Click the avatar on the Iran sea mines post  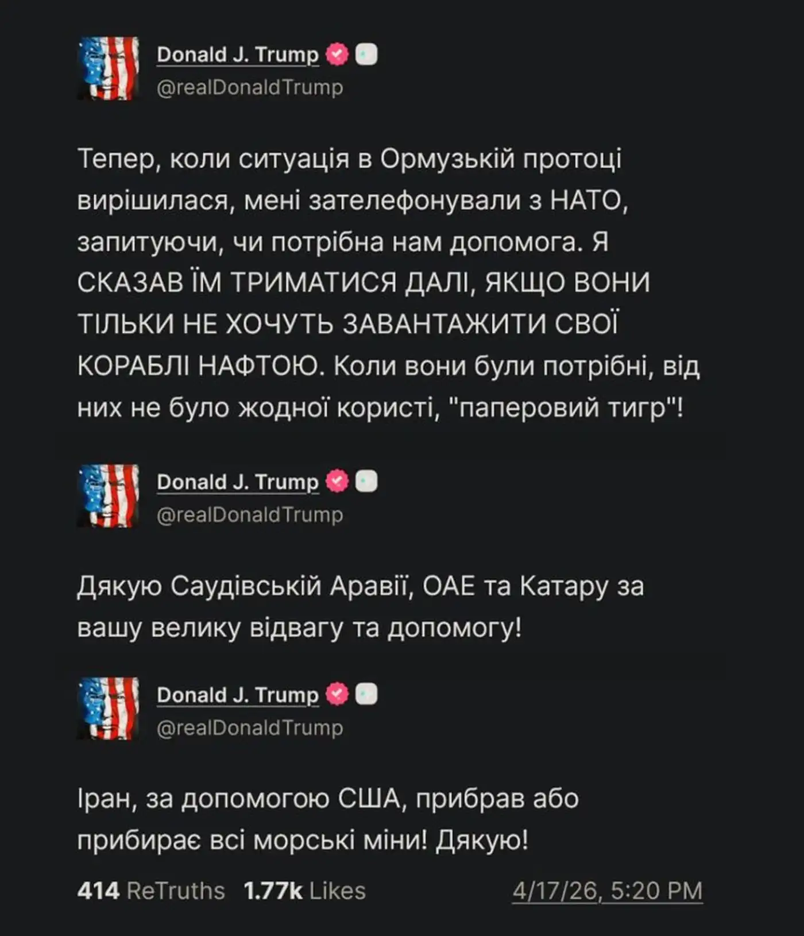[108, 708]
